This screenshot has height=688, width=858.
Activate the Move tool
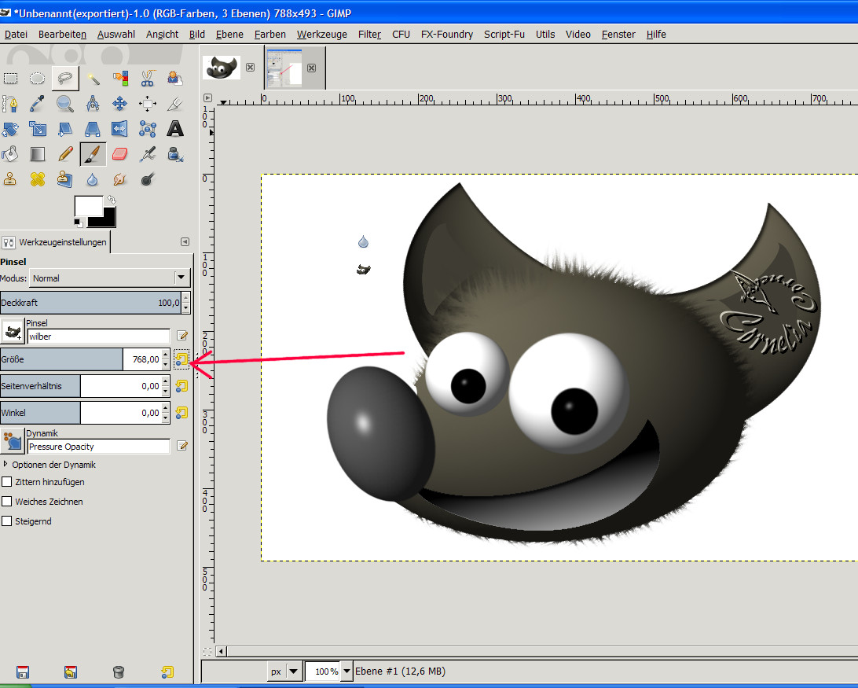pos(119,103)
